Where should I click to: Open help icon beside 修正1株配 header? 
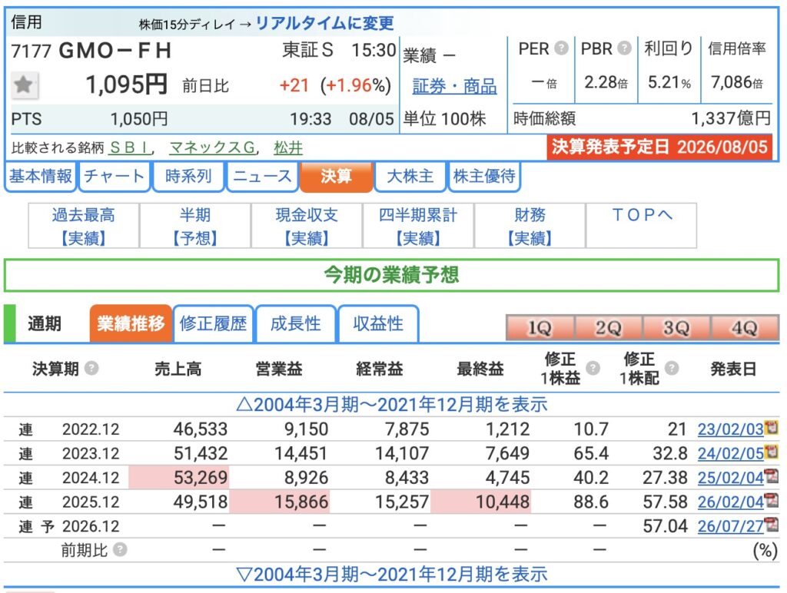tap(672, 368)
